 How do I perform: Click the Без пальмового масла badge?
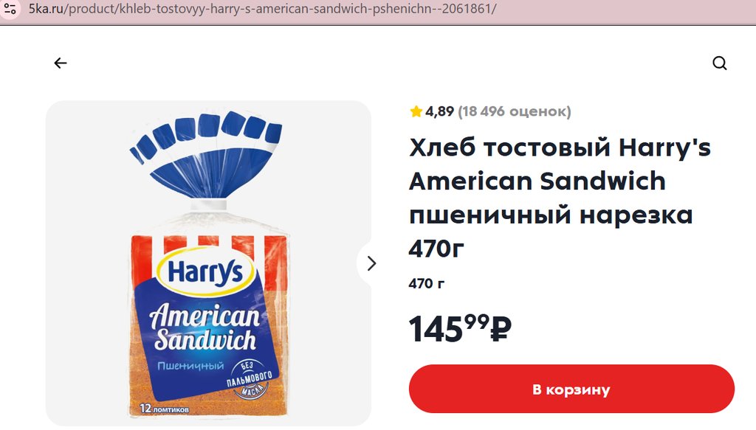pos(250,379)
